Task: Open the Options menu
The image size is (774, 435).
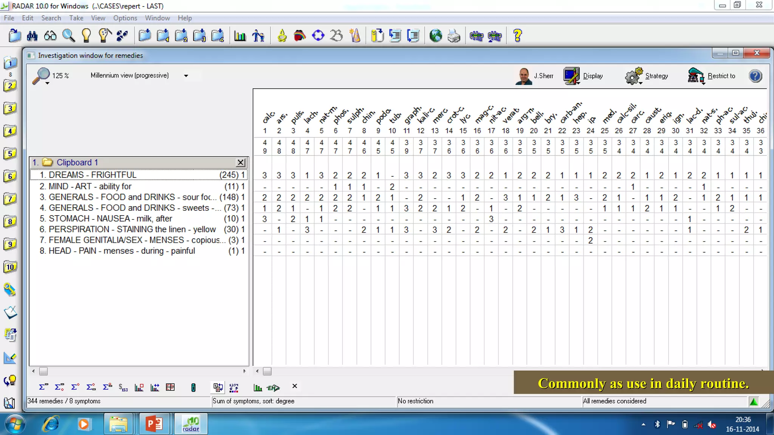Action: pyautogui.click(x=125, y=18)
